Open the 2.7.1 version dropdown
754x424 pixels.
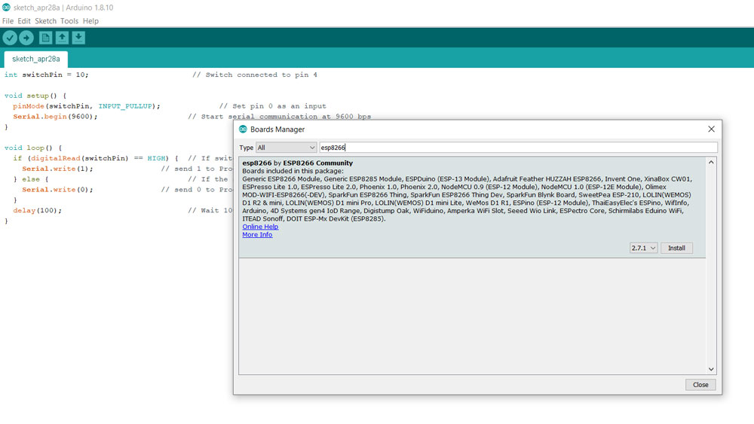coord(643,249)
